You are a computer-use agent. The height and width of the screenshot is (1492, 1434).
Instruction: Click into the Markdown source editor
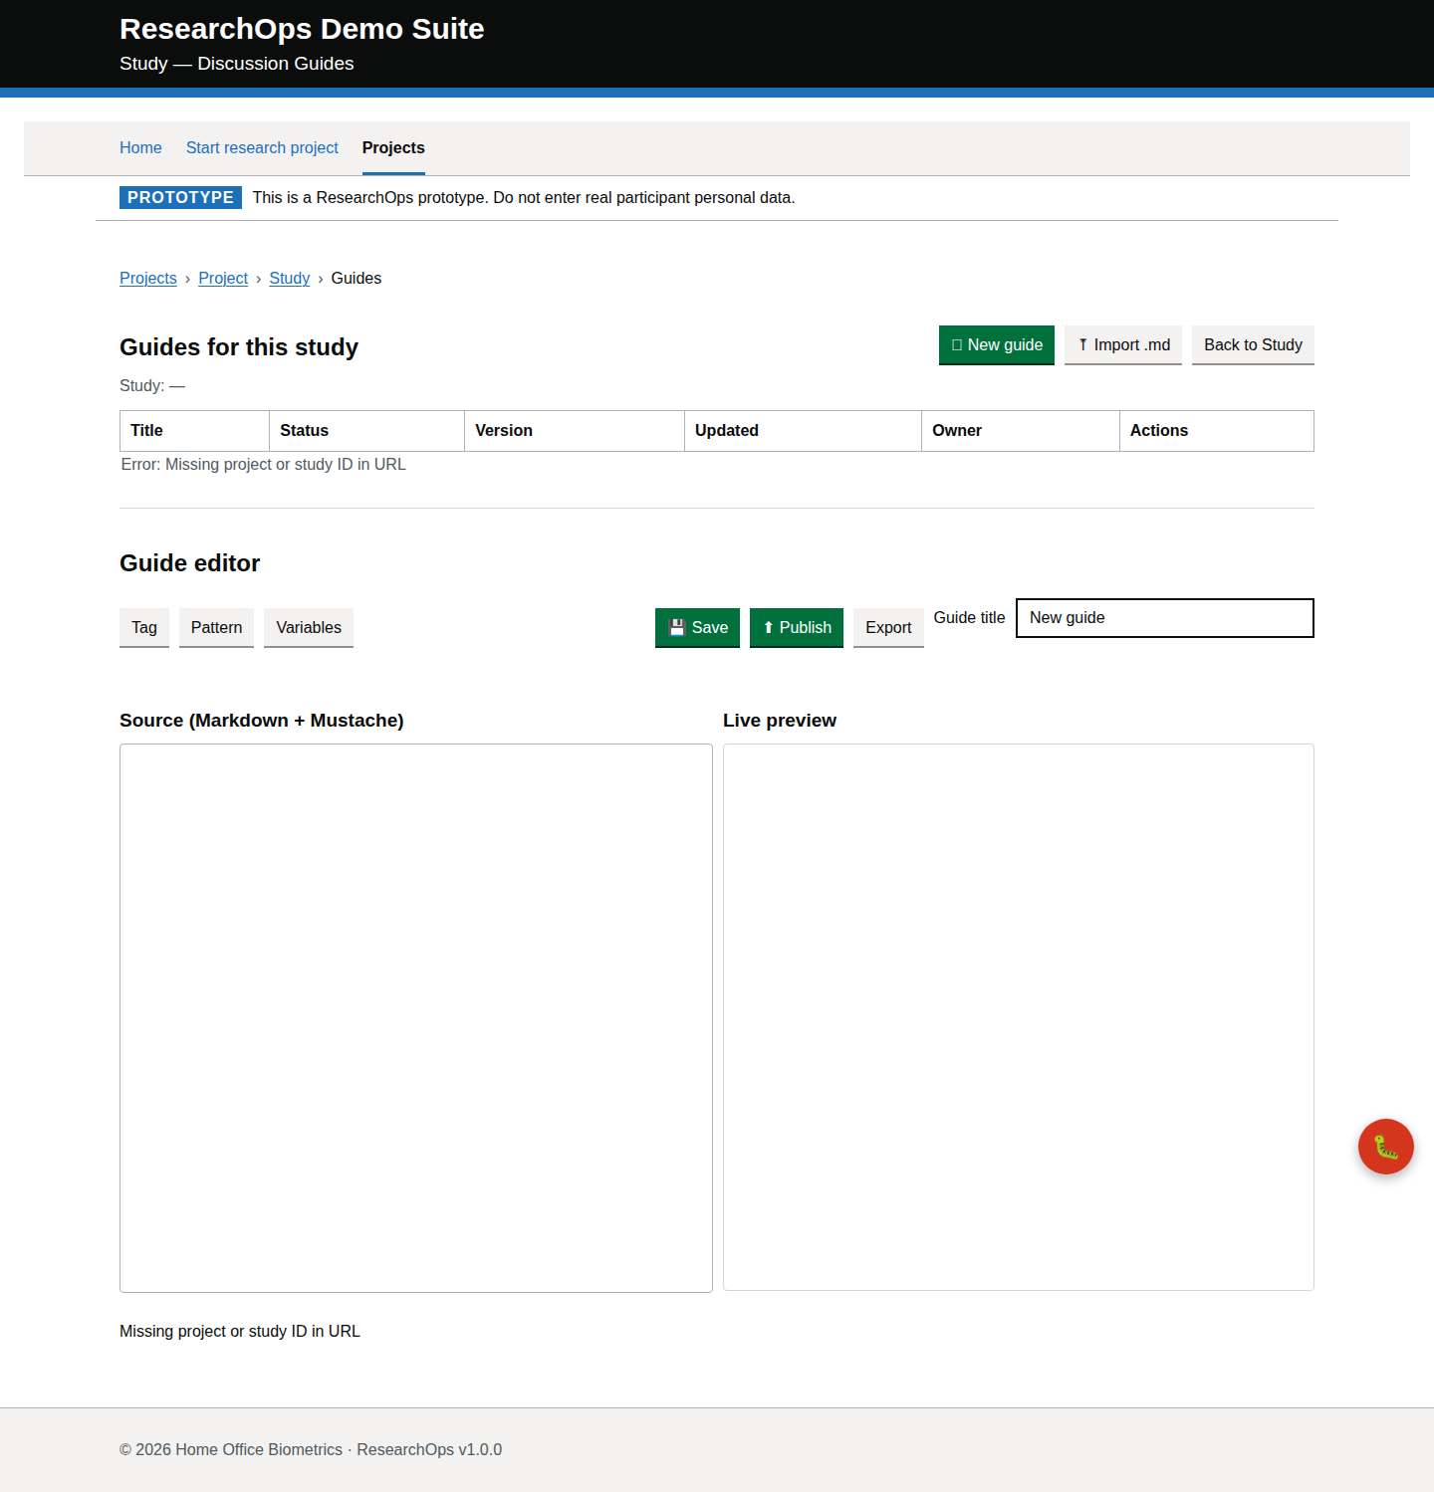click(415, 1017)
